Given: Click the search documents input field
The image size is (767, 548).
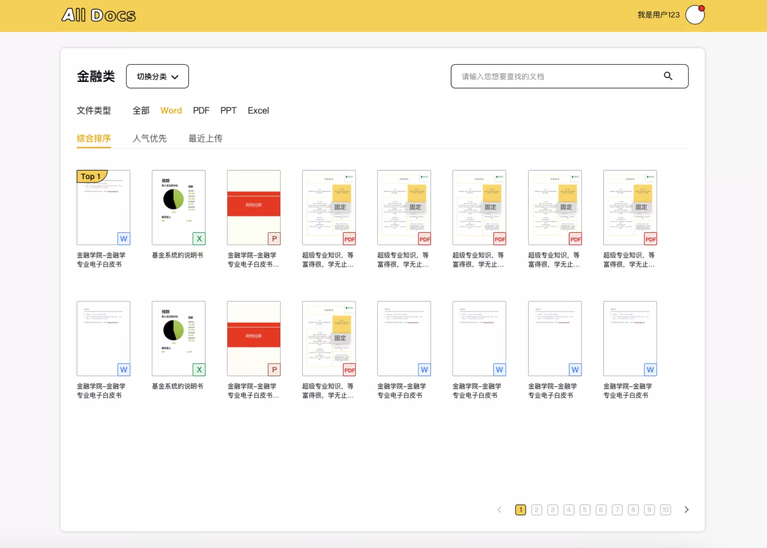Looking at the screenshot, I should [569, 76].
